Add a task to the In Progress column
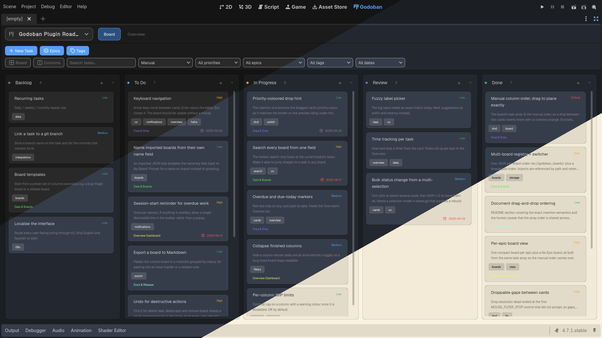Viewport: 602px width, 338px height. pyautogui.click(x=340, y=83)
